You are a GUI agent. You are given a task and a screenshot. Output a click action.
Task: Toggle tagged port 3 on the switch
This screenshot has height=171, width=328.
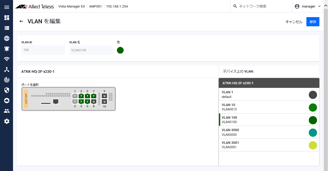tap(81, 96)
